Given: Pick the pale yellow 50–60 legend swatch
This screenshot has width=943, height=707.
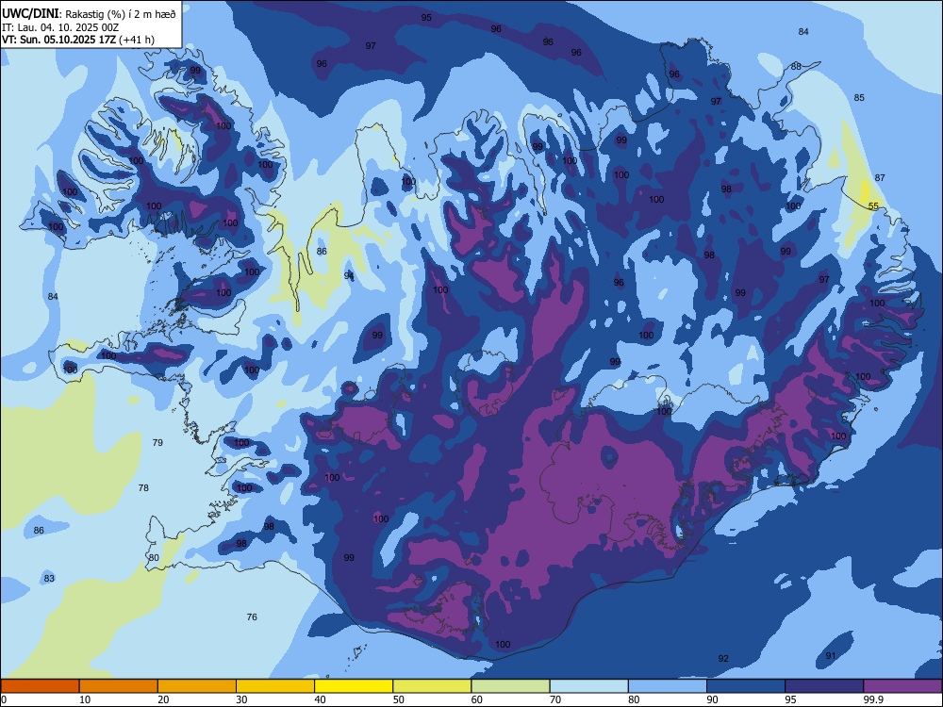Looking at the screenshot, I should (x=432, y=686).
